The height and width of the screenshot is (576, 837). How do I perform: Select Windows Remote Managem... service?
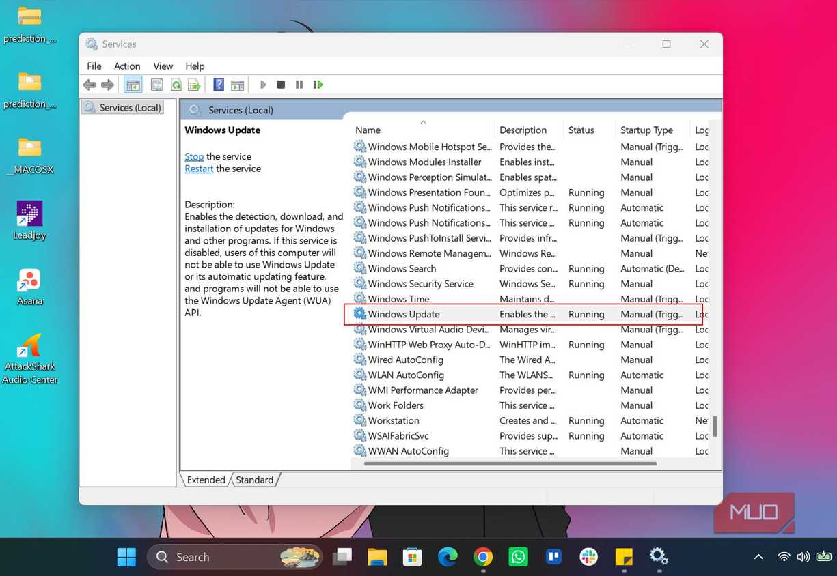tap(430, 253)
